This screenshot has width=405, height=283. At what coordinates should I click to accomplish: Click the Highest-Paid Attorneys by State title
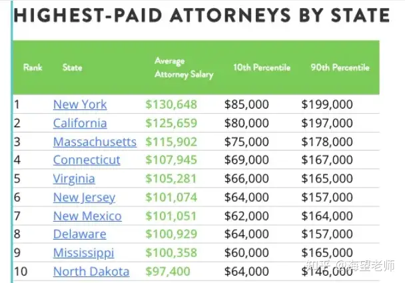click(202, 15)
